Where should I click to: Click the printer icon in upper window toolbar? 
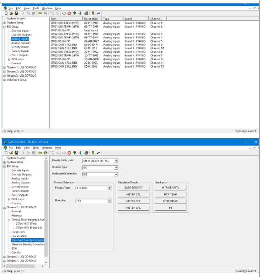(86, 13)
